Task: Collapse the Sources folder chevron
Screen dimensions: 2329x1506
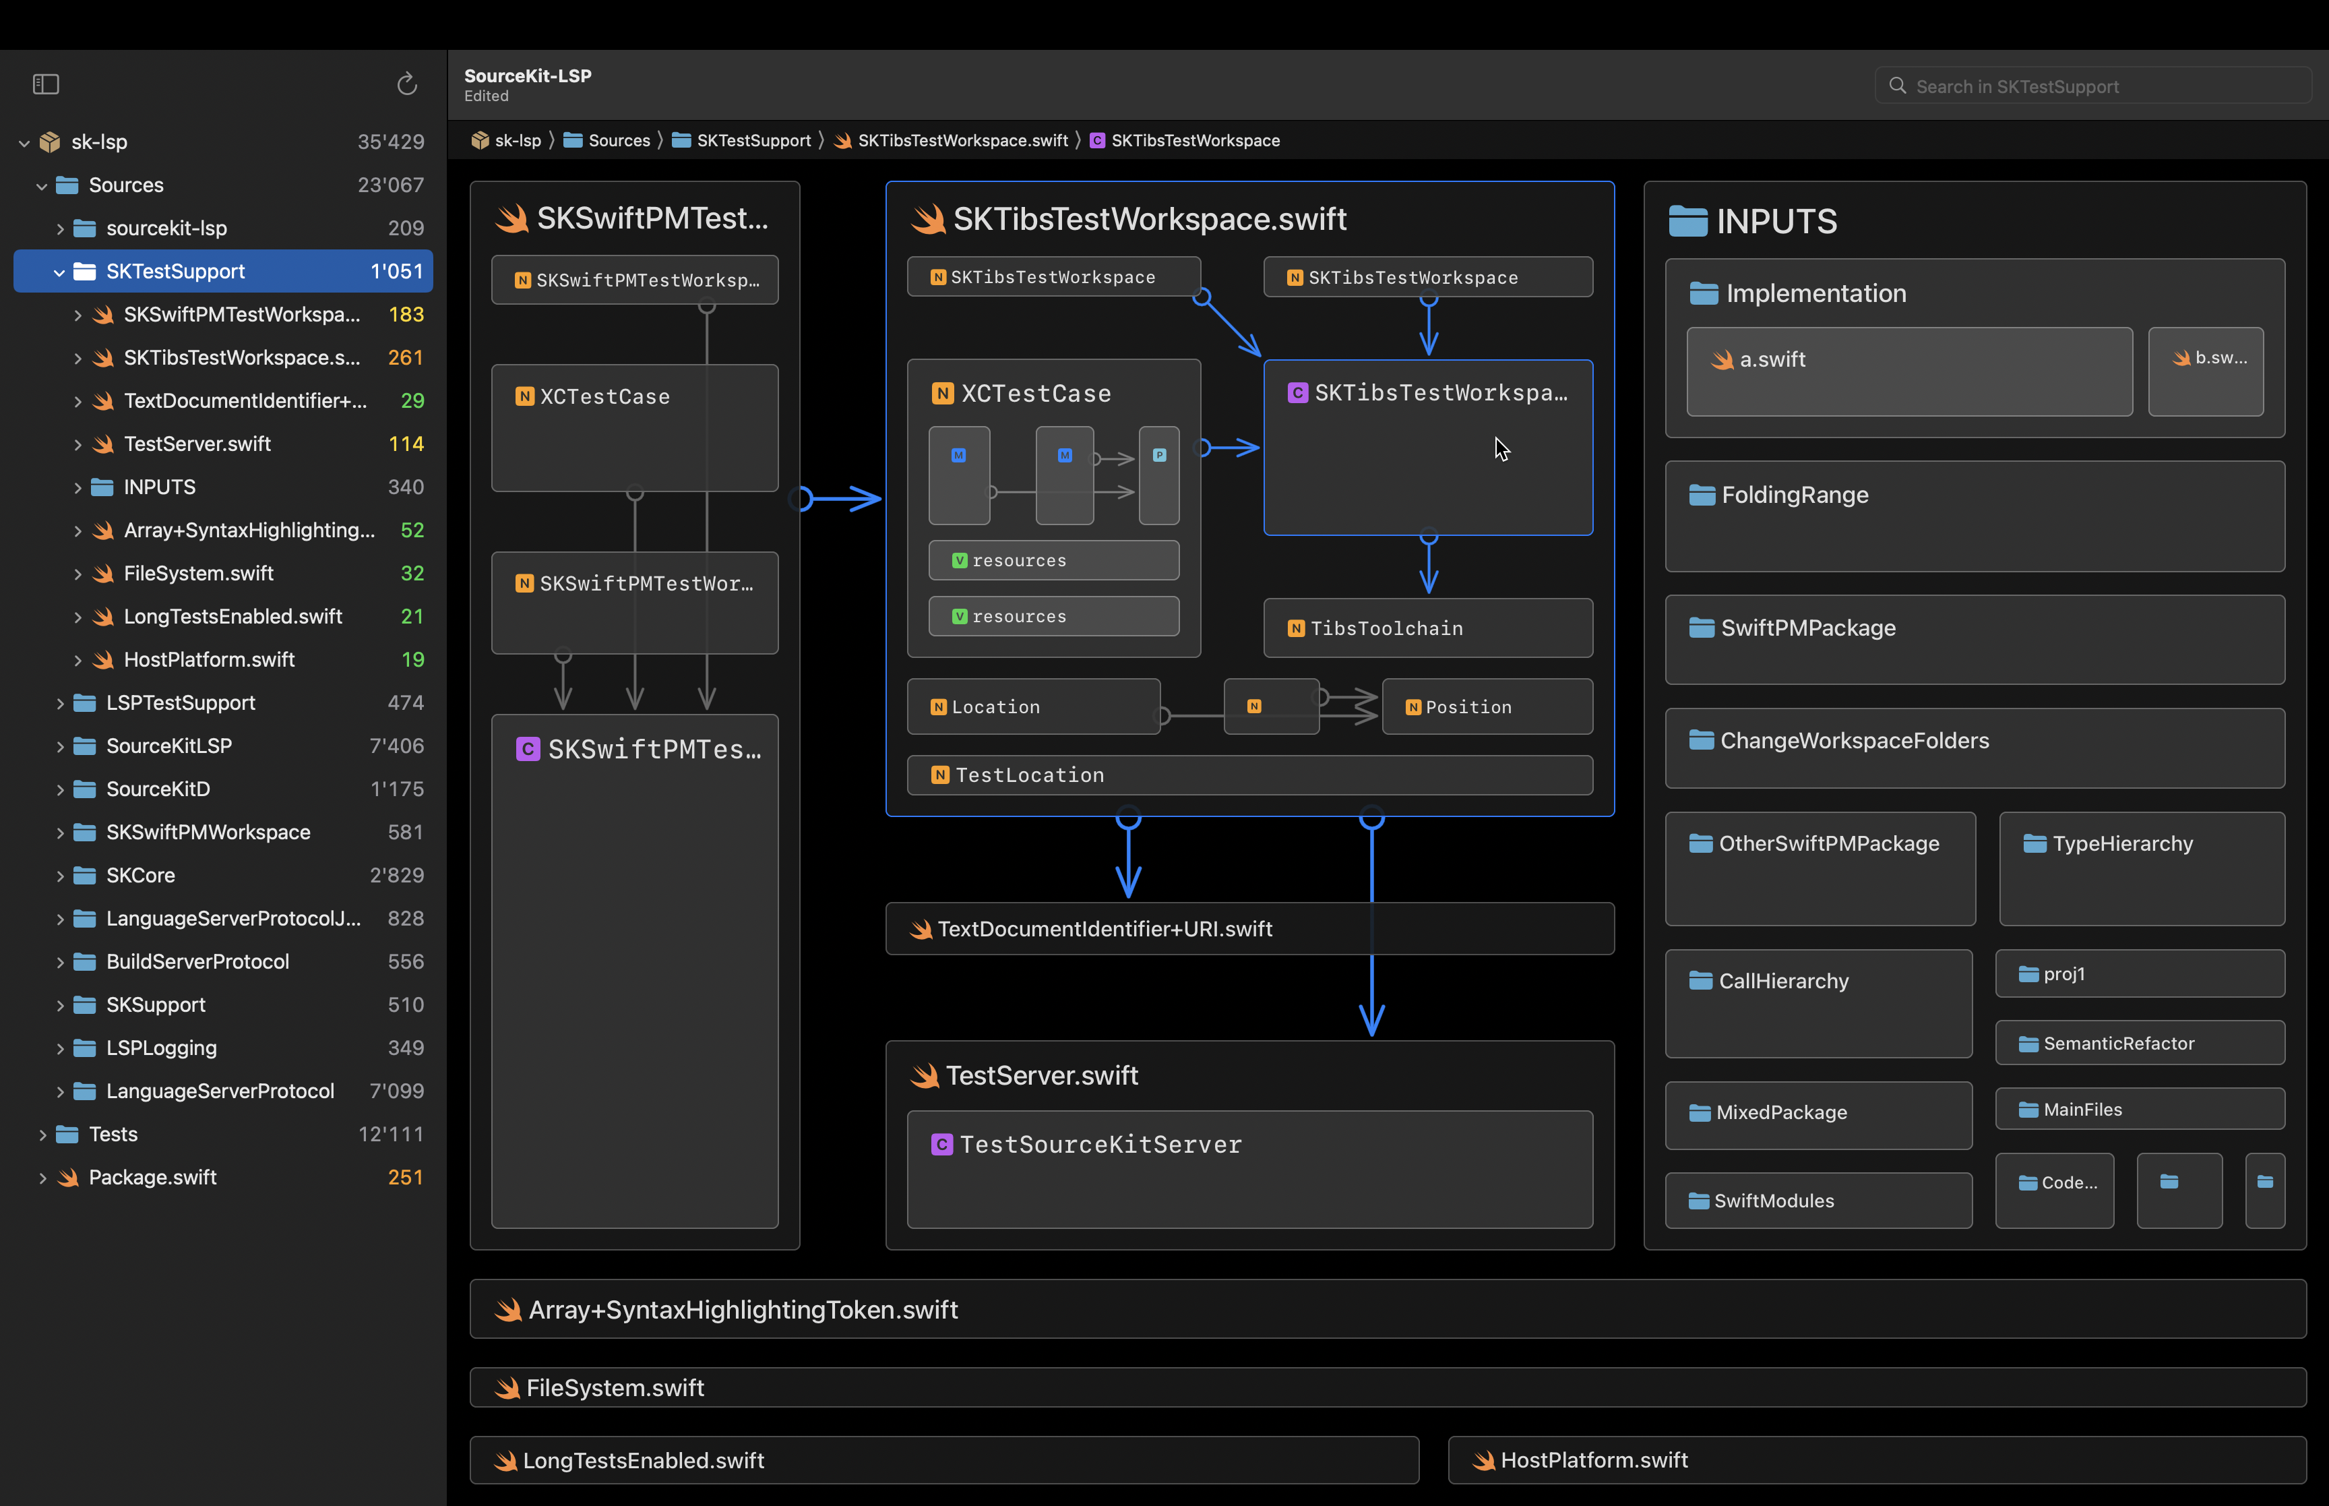Action: (42, 186)
